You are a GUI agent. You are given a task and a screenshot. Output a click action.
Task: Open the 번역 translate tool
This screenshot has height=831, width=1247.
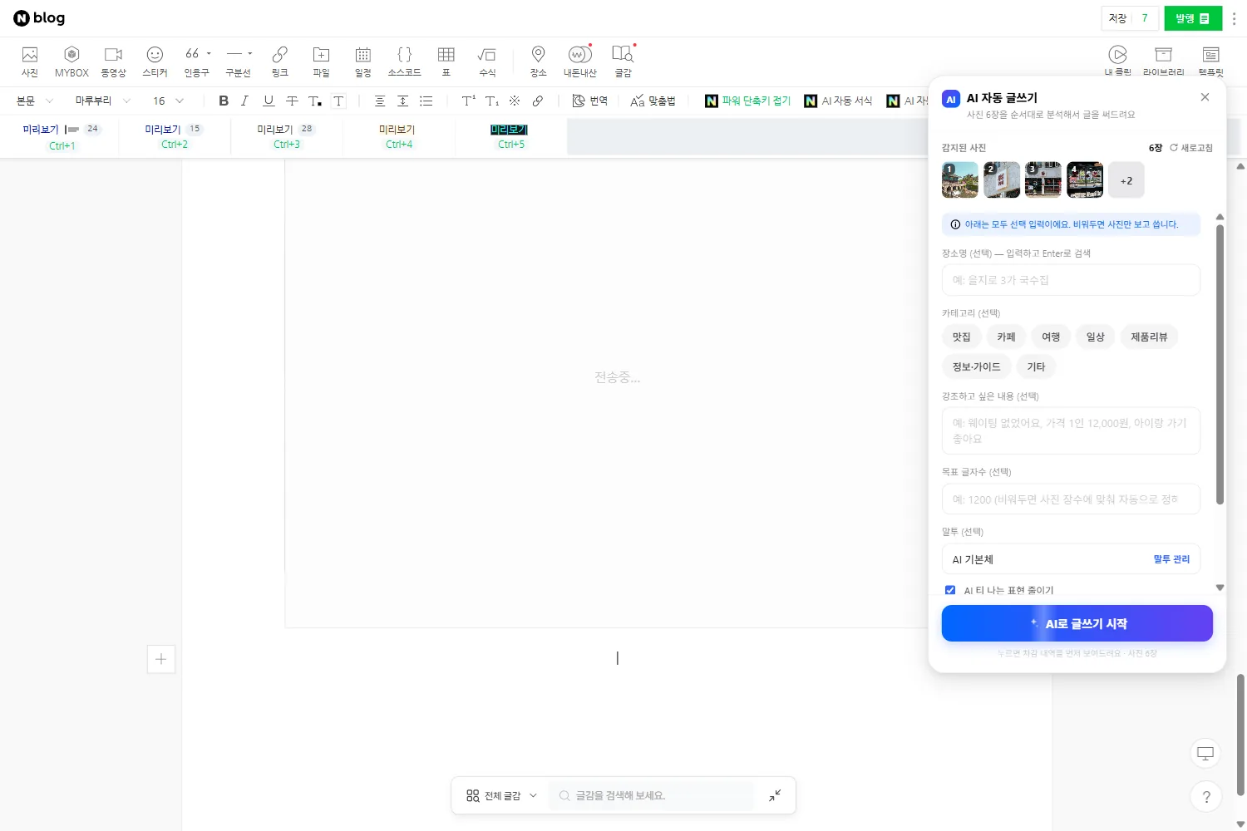coord(590,101)
